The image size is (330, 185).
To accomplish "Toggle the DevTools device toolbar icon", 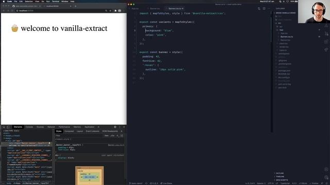I will tap(8, 127).
